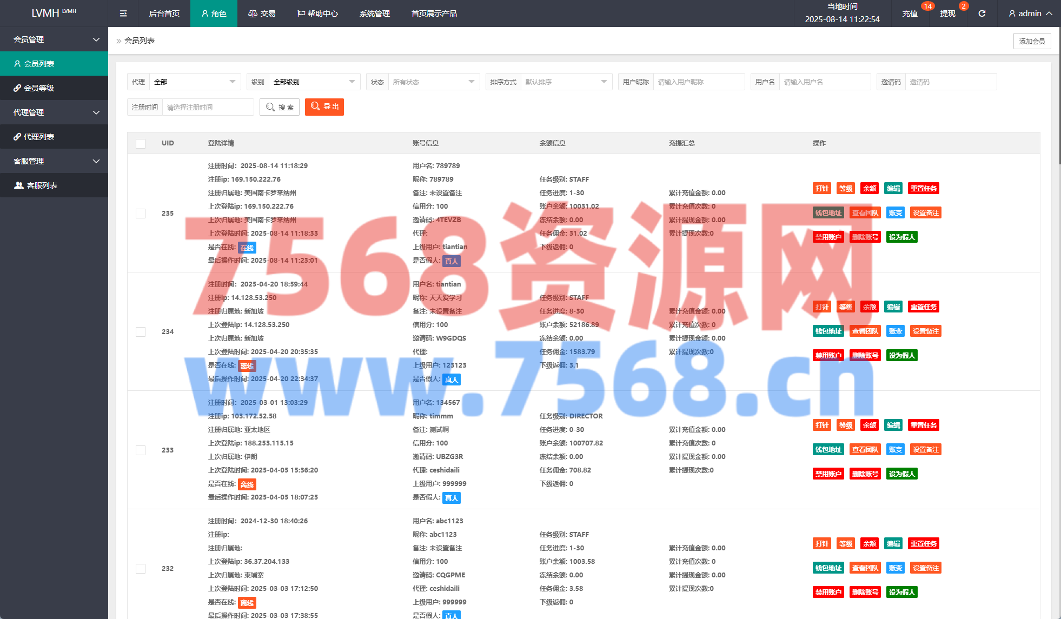This screenshot has width=1061, height=619.
Task: Switch to the 交易 top menu tab
Action: (x=262, y=14)
